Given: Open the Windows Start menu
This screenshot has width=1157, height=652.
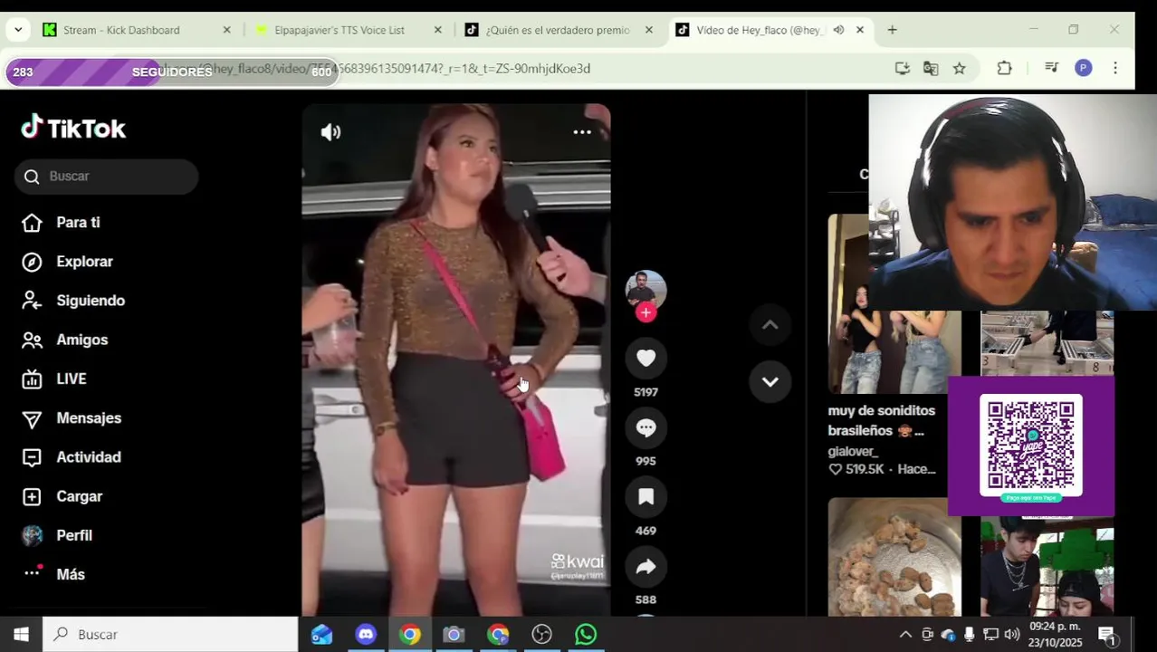Looking at the screenshot, I should point(21,634).
